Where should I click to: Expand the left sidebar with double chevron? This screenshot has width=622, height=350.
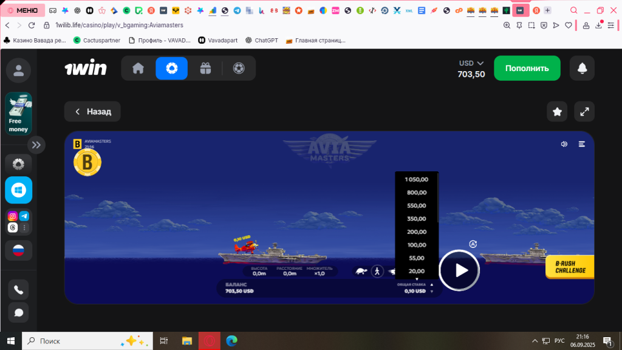click(x=36, y=145)
